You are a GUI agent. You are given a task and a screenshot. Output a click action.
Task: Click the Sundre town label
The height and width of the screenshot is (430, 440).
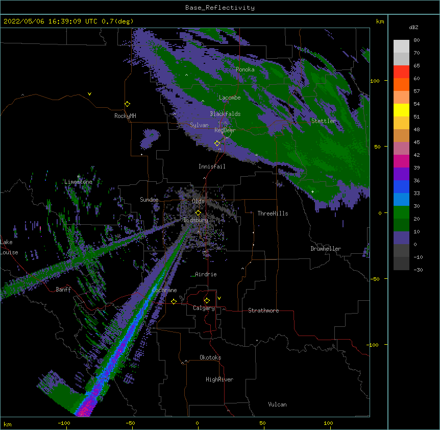pos(149,200)
